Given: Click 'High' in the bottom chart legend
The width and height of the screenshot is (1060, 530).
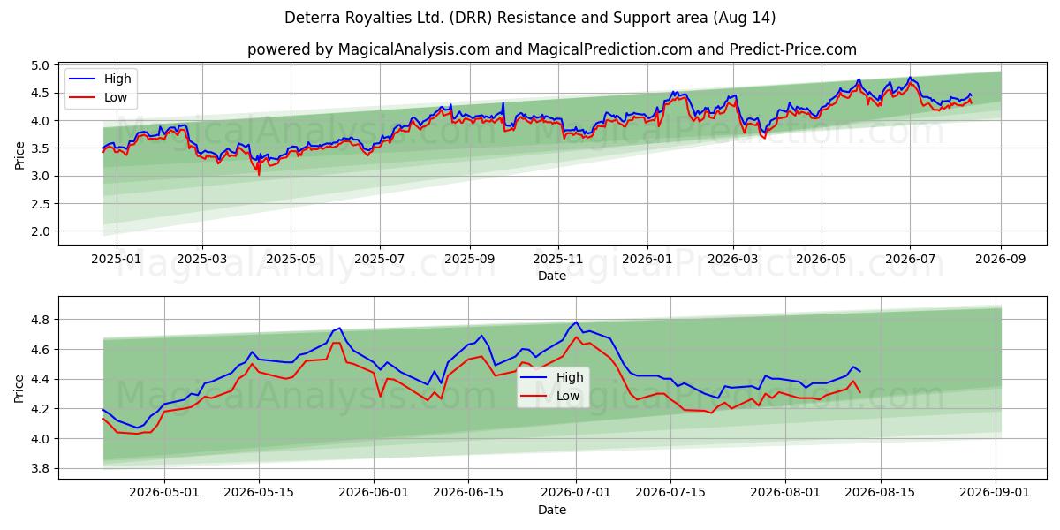Looking at the screenshot, I should click(x=570, y=377).
